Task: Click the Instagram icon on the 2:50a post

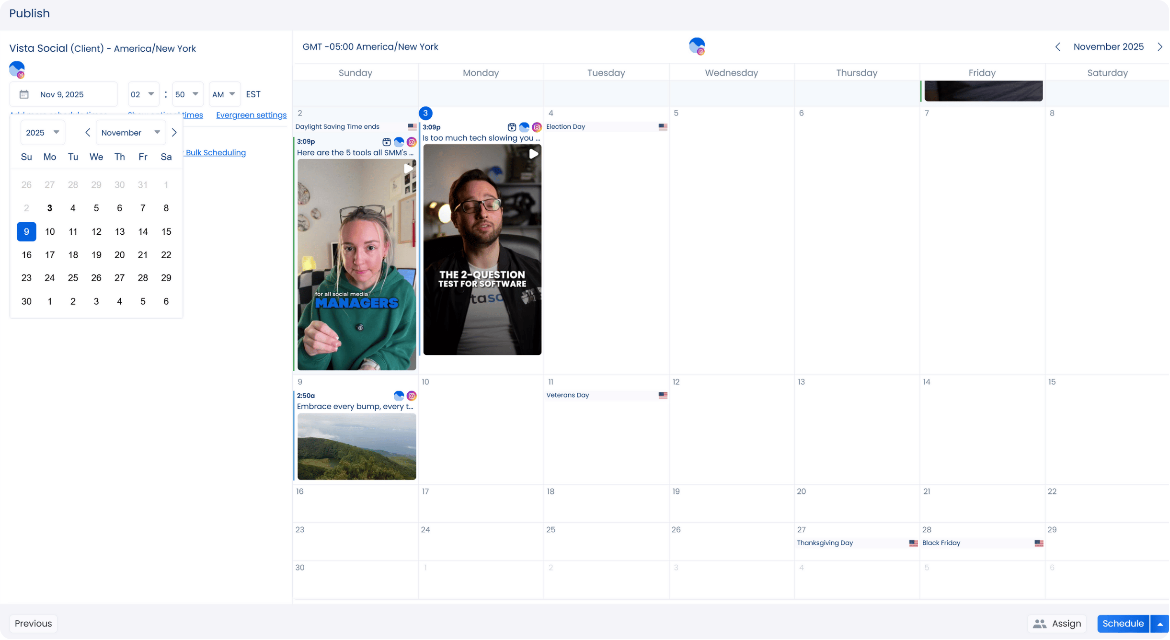Action: coord(412,396)
